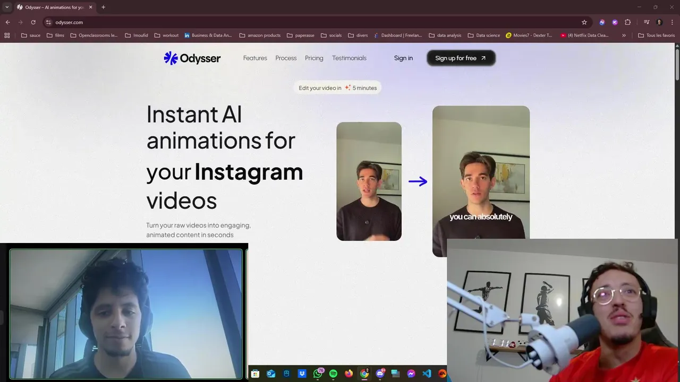680x382 pixels.
Task: Bookmark this page with the star icon
Action: pyautogui.click(x=584, y=22)
